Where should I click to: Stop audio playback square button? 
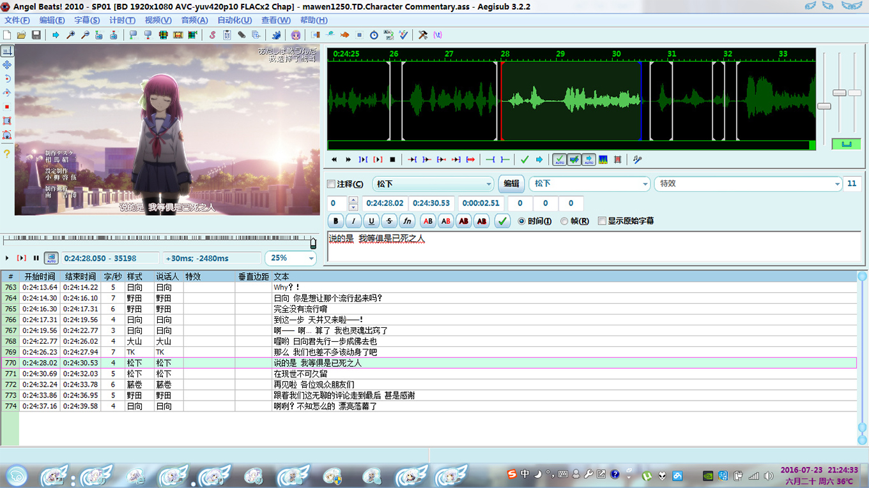click(x=392, y=159)
